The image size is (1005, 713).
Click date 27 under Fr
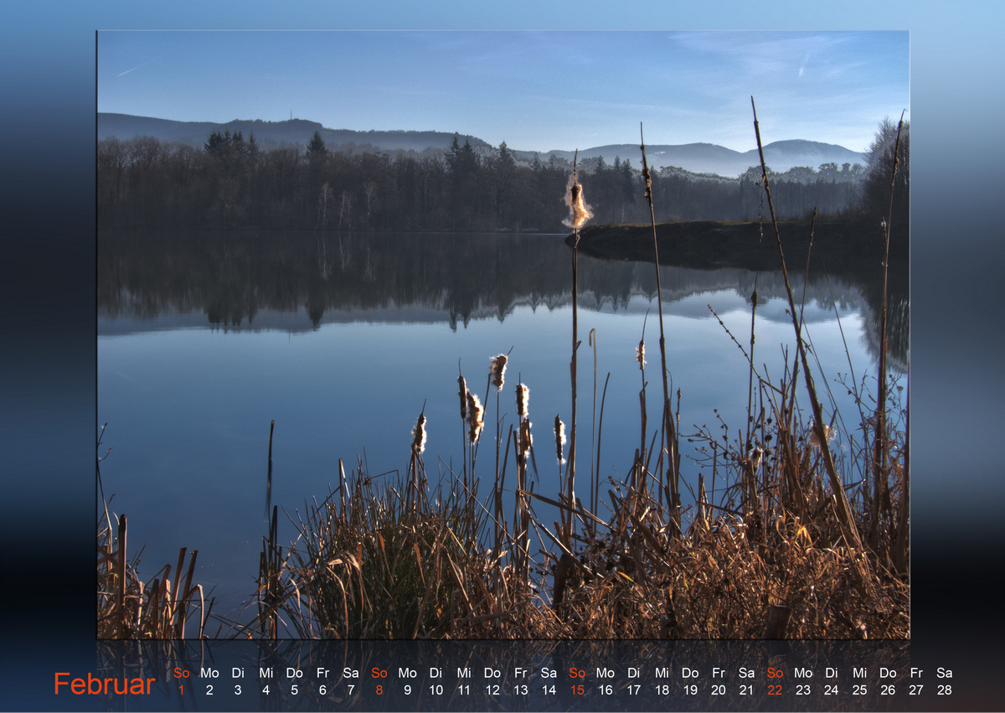pyautogui.click(x=916, y=690)
